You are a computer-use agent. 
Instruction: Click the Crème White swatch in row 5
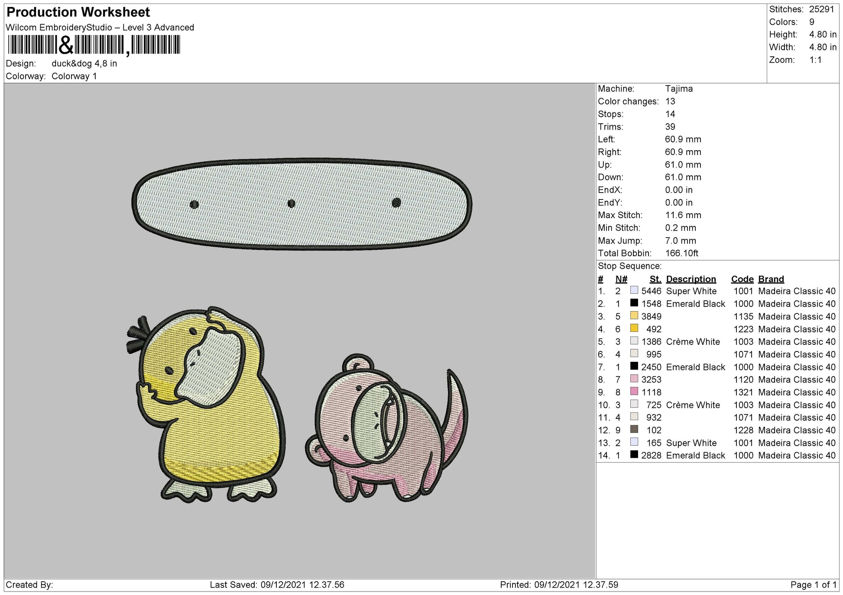point(634,341)
